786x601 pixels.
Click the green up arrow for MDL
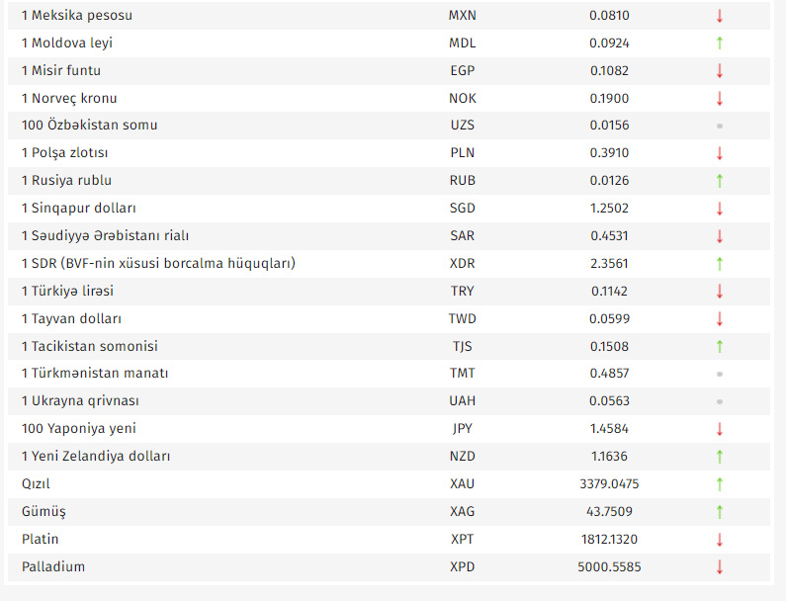[720, 43]
